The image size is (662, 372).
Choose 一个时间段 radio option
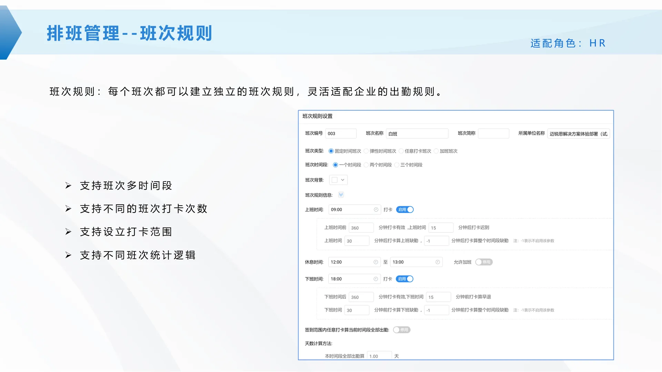pyautogui.click(x=335, y=165)
